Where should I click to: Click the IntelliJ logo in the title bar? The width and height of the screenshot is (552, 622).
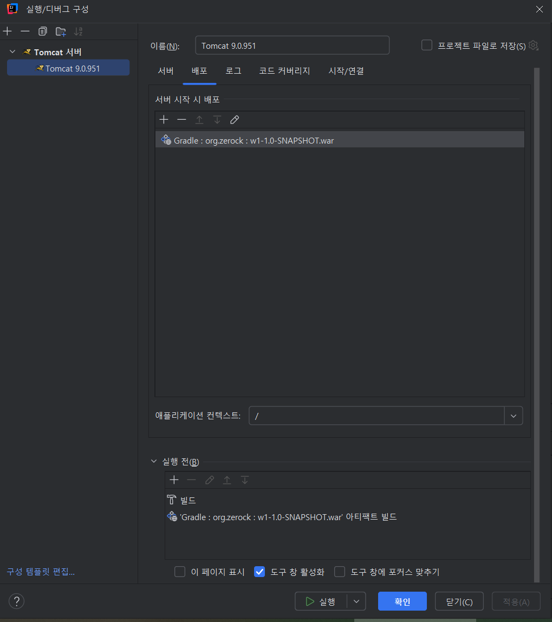point(12,9)
